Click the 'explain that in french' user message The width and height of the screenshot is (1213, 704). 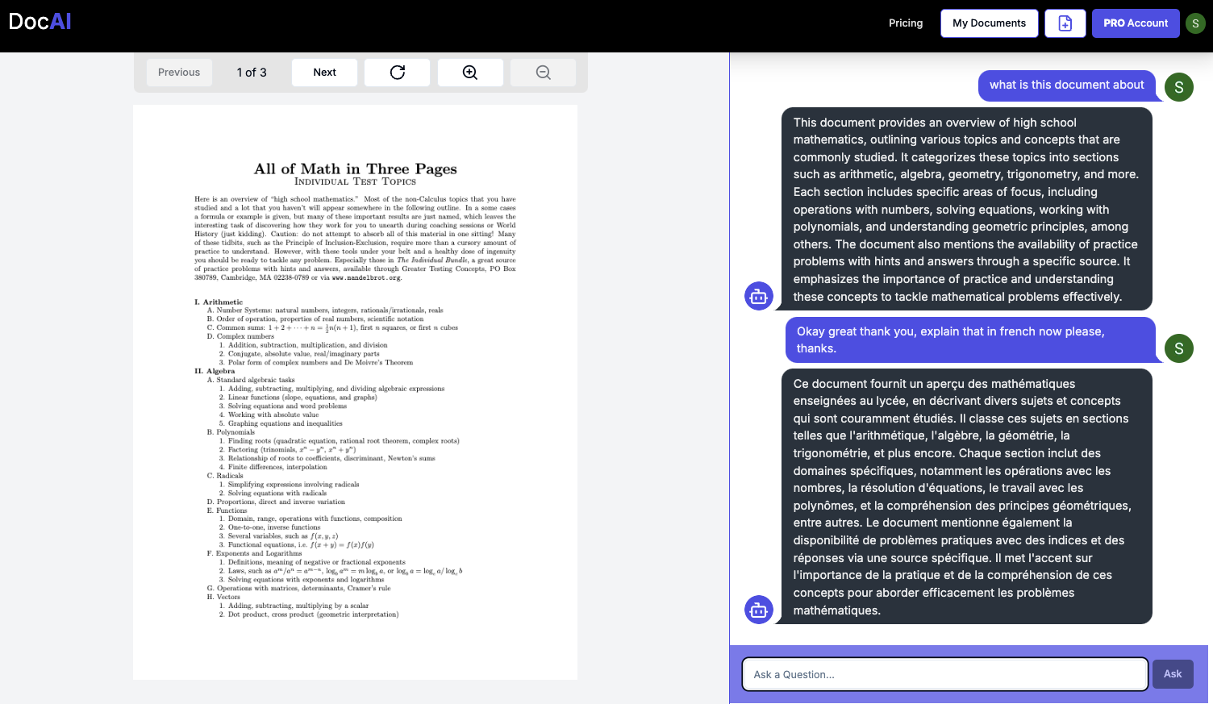970,340
